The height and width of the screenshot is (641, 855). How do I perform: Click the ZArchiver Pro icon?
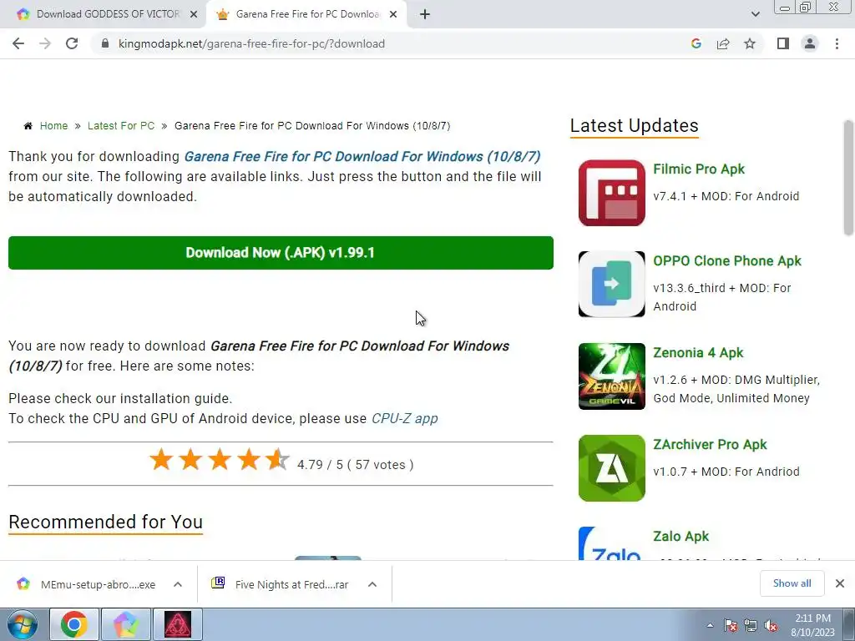pyautogui.click(x=612, y=468)
